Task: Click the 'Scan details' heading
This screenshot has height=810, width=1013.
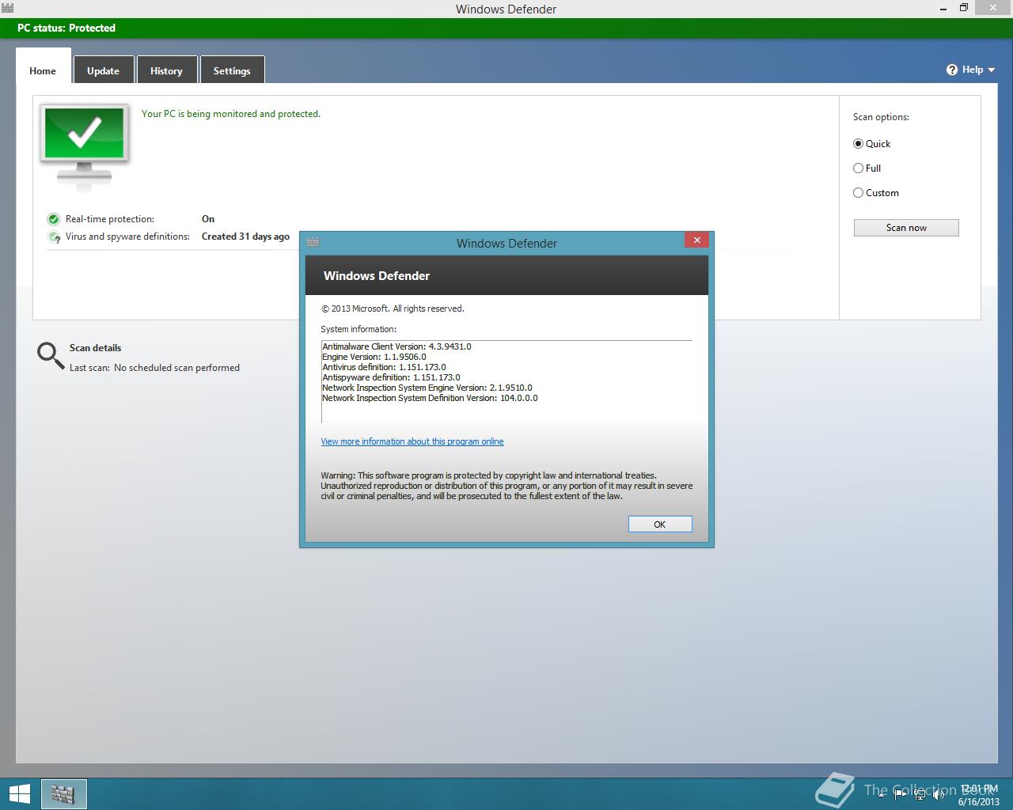Action: tap(95, 348)
